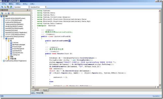The width and height of the screenshot is (163, 99).
Task: Select the QuotationReview table in the tree
Action: click(18, 53)
